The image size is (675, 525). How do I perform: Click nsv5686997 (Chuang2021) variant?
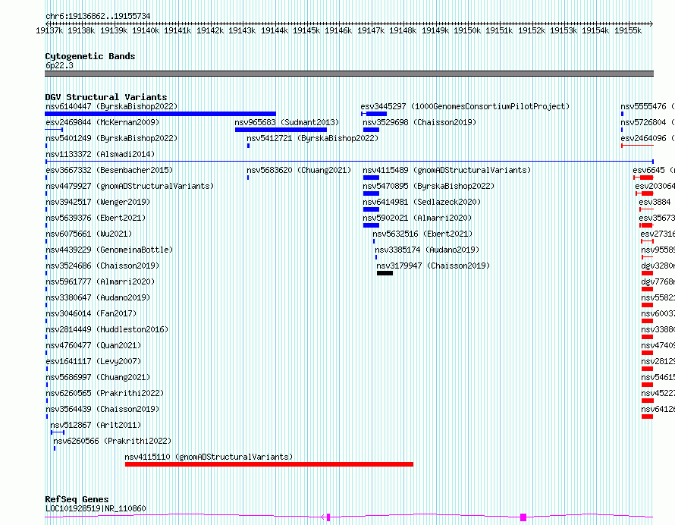[x=98, y=377]
